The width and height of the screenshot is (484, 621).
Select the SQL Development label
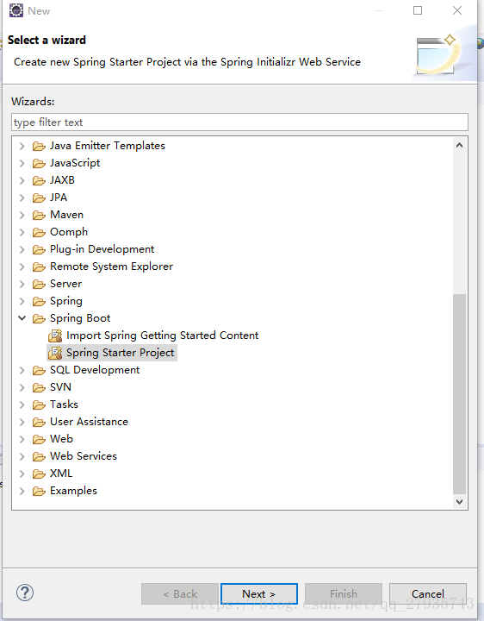pos(95,370)
